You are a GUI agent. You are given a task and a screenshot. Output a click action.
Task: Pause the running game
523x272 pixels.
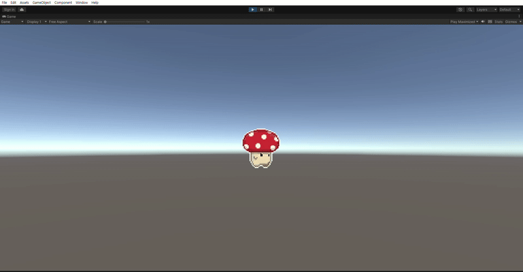pos(261,10)
